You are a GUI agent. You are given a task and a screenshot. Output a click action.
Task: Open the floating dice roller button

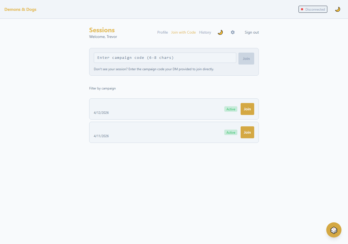[334, 230]
